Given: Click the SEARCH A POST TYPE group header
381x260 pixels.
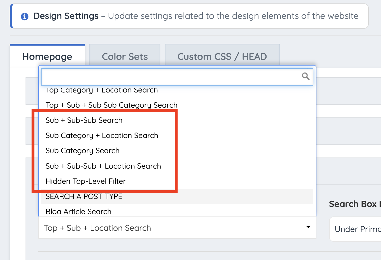Looking at the screenshot, I should click(84, 196).
